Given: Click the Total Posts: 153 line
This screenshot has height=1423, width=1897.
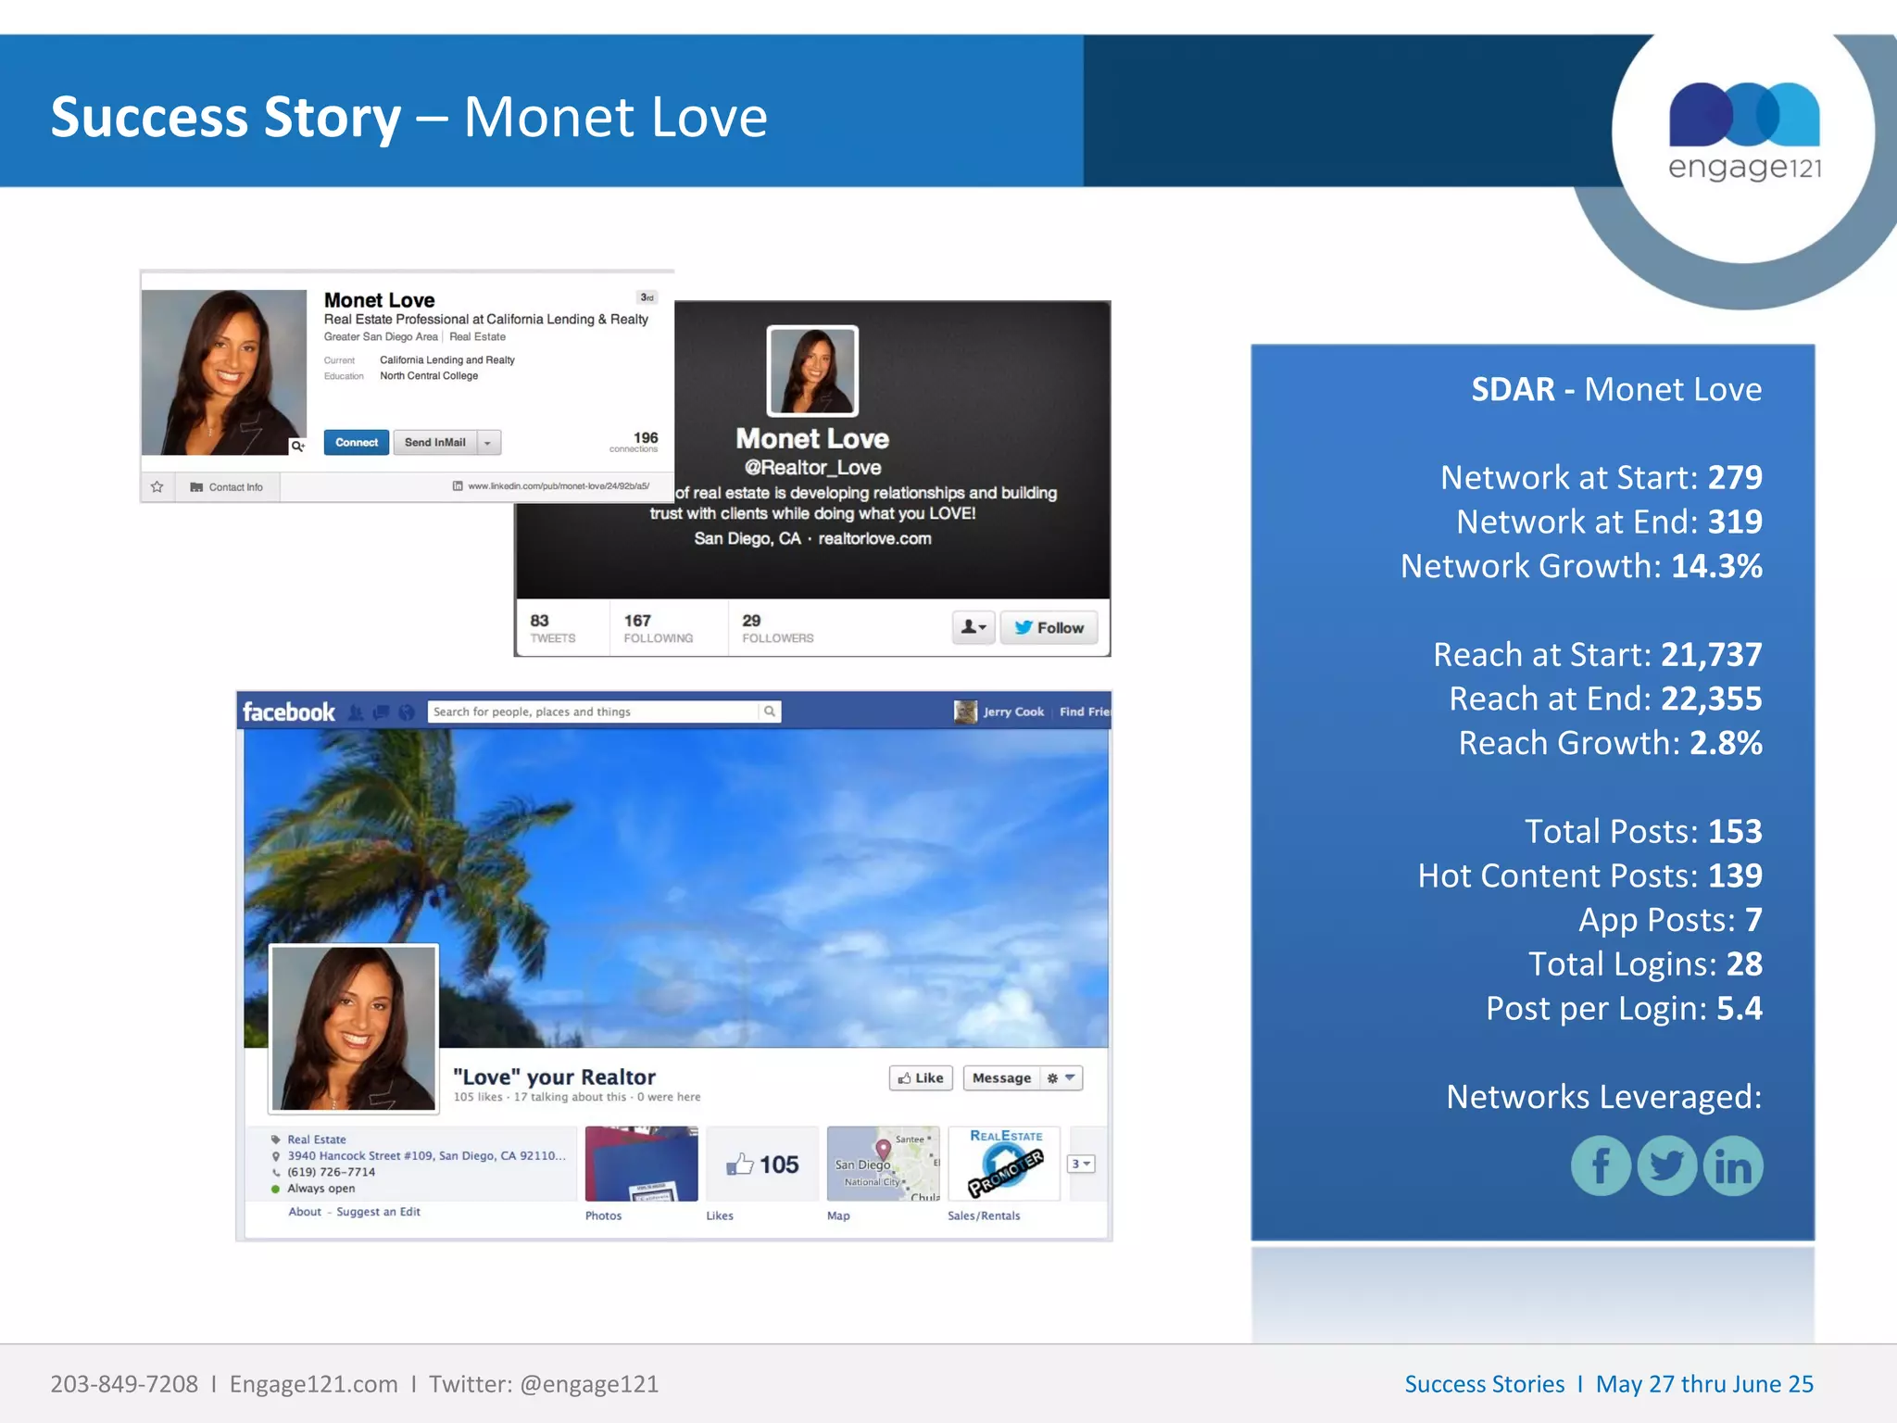Looking at the screenshot, I should (x=1643, y=831).
